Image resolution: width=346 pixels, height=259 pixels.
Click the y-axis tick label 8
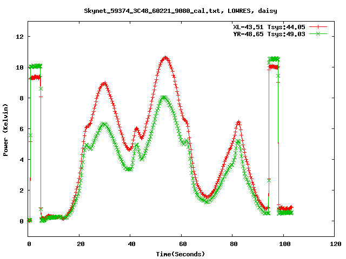point(22,98)
